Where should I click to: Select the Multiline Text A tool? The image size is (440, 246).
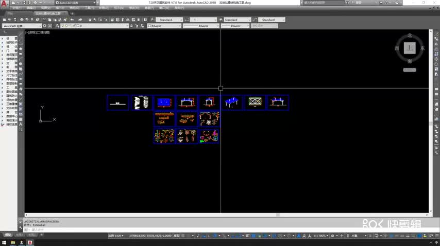[21, 124]
